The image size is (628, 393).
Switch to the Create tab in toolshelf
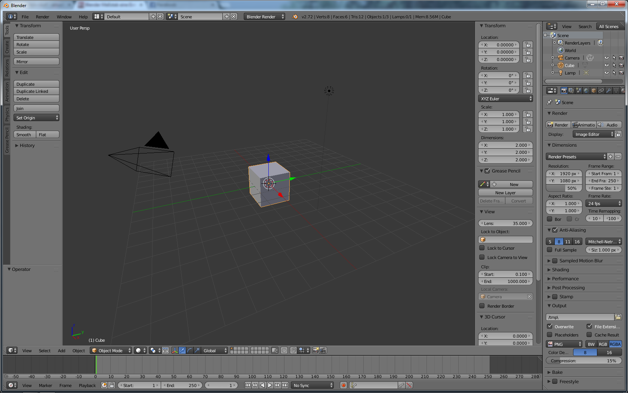tap(7, 47)
